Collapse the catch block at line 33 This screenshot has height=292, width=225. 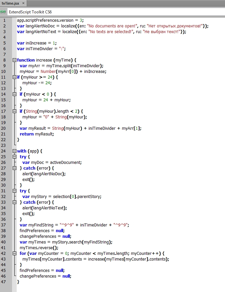[x=14, y=202]
